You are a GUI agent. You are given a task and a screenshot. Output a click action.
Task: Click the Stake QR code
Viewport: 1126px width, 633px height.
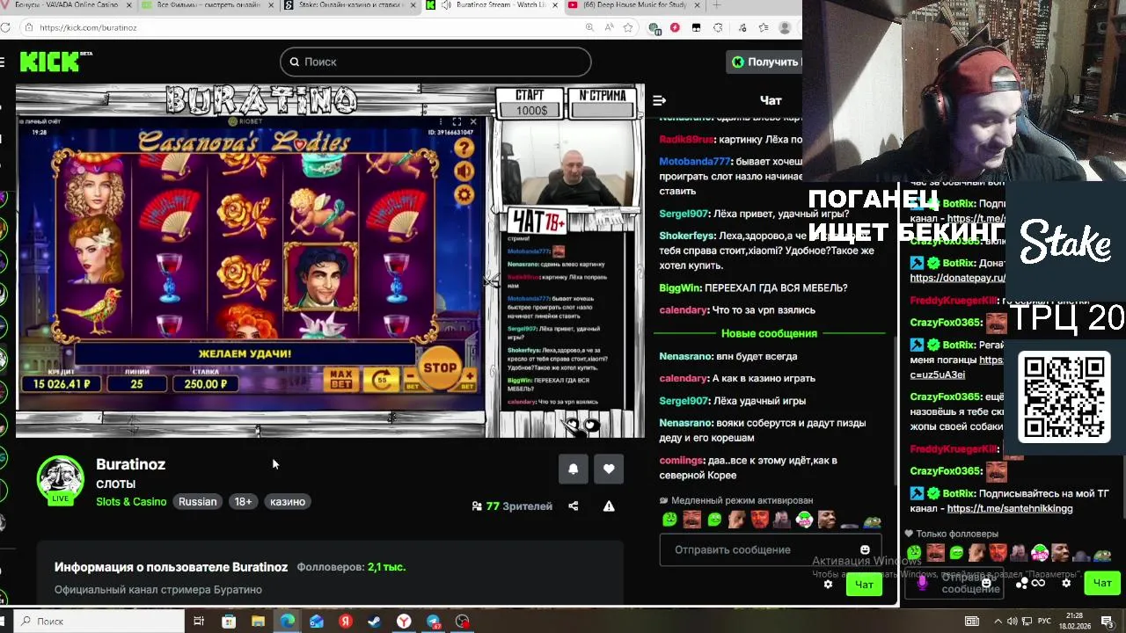(x=1064, y=397)
